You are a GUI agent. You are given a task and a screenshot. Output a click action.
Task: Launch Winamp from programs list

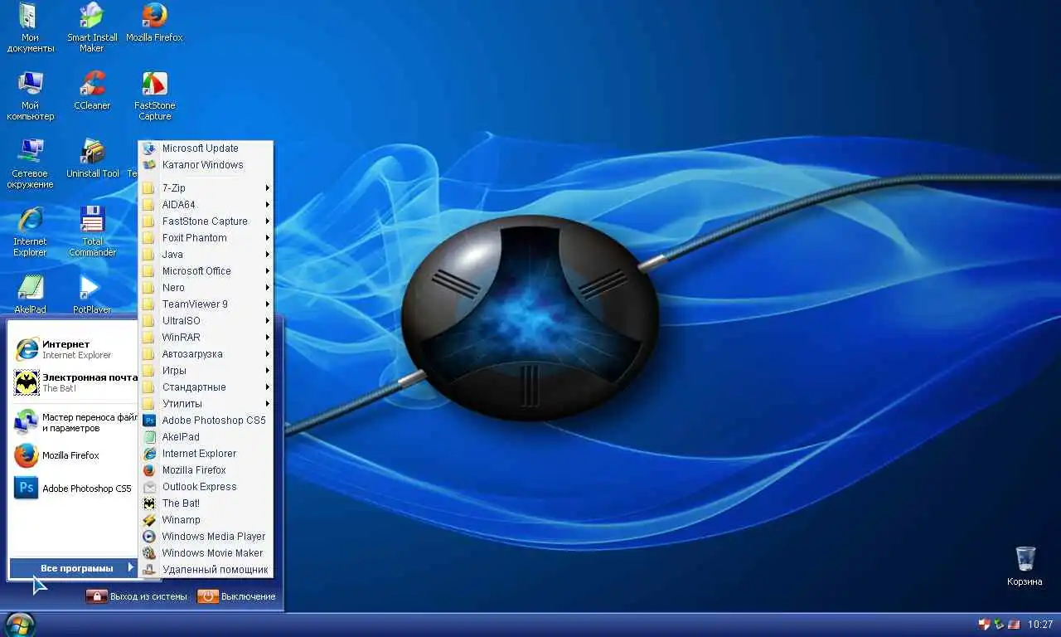pos(206,520)
